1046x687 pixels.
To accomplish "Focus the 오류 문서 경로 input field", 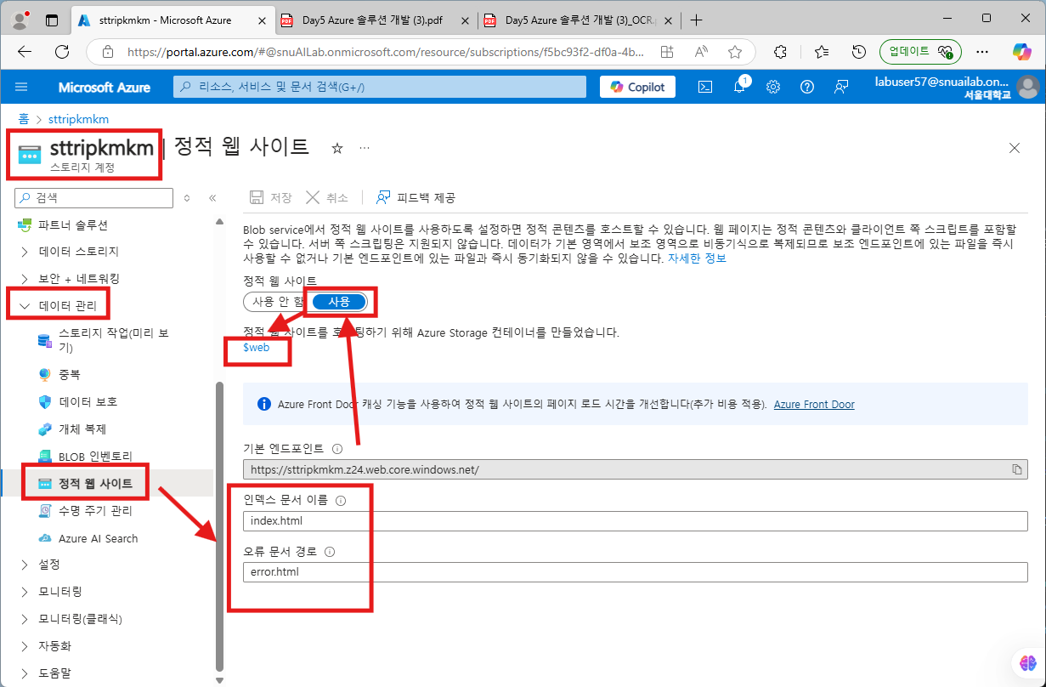I will [x=636, y=572].
